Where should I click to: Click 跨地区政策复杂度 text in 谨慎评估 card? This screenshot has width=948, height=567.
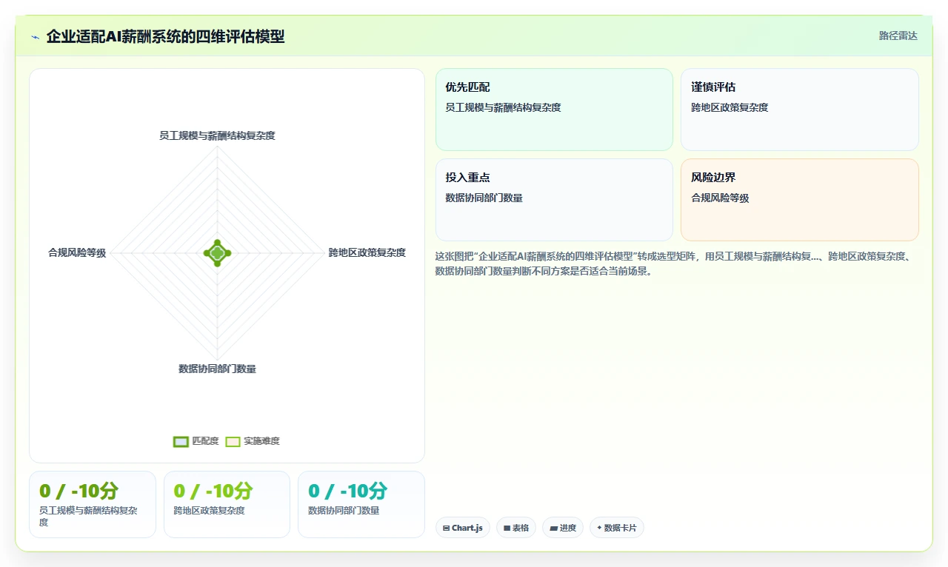[730, 108]
